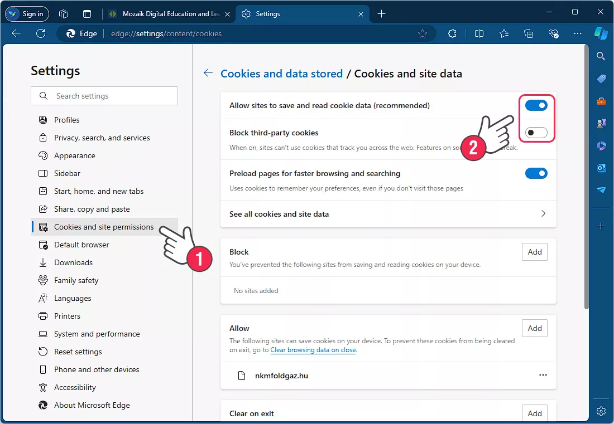Screen dimensions: 614x424
Task: Open the Clear browsing data on close link
Action: (313, 350)
